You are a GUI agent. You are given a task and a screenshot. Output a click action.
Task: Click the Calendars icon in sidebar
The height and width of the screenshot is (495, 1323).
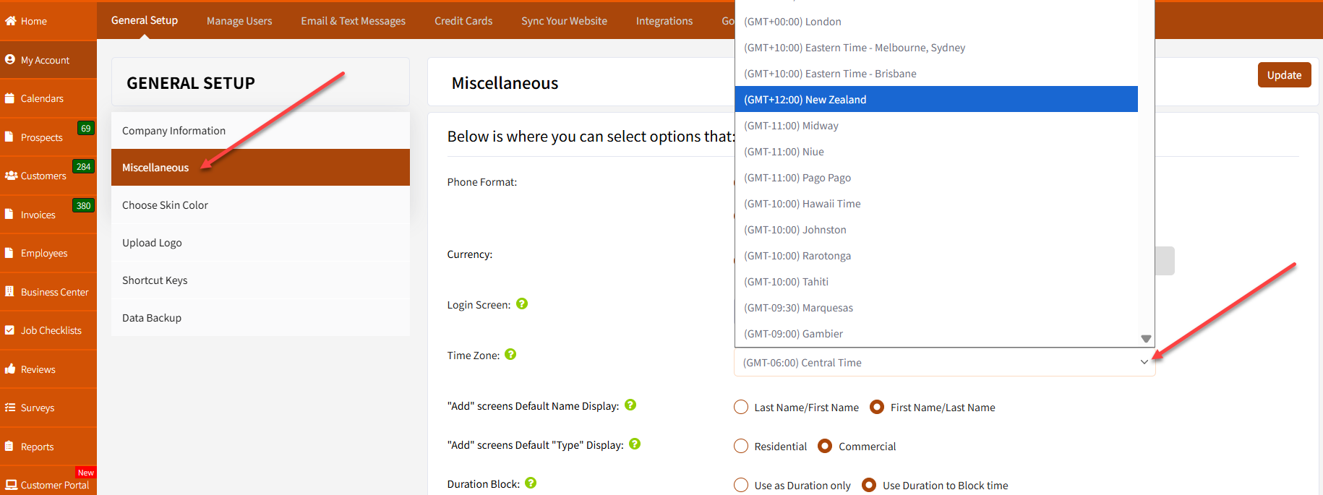pyautogui.click(x=9, y=98)
